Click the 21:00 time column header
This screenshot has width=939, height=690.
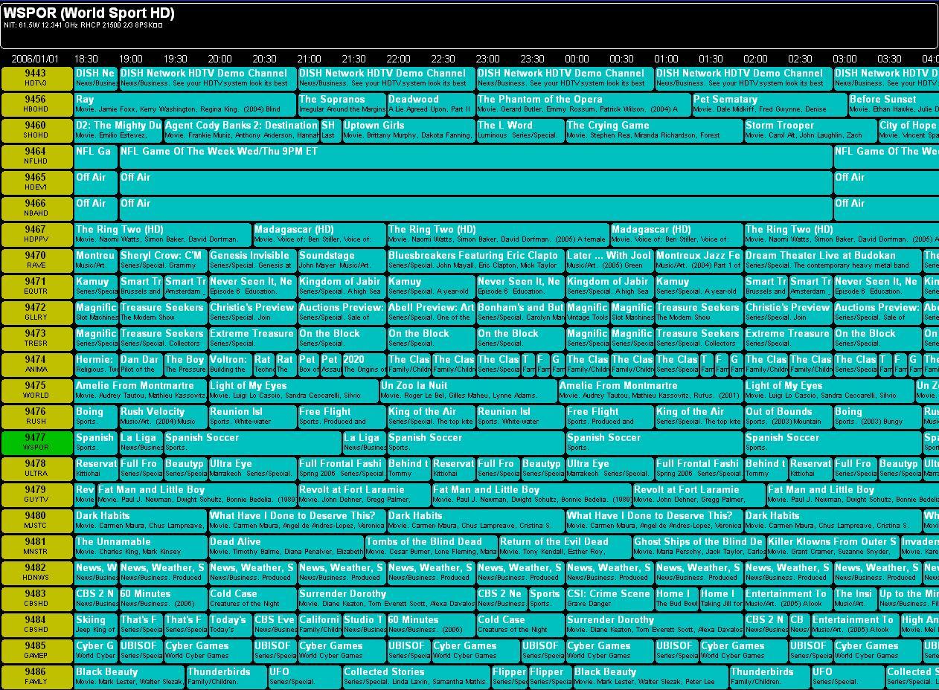pos(309,59)
